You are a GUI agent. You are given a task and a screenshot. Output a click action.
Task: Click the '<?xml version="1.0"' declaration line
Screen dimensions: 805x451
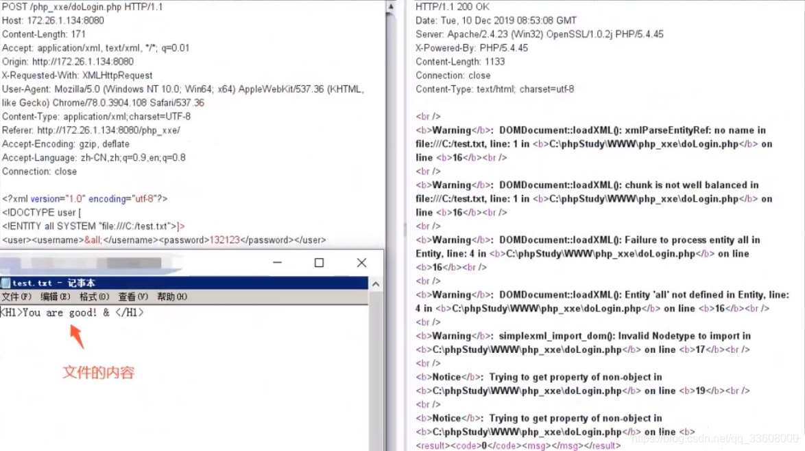(x=85, y=198)
